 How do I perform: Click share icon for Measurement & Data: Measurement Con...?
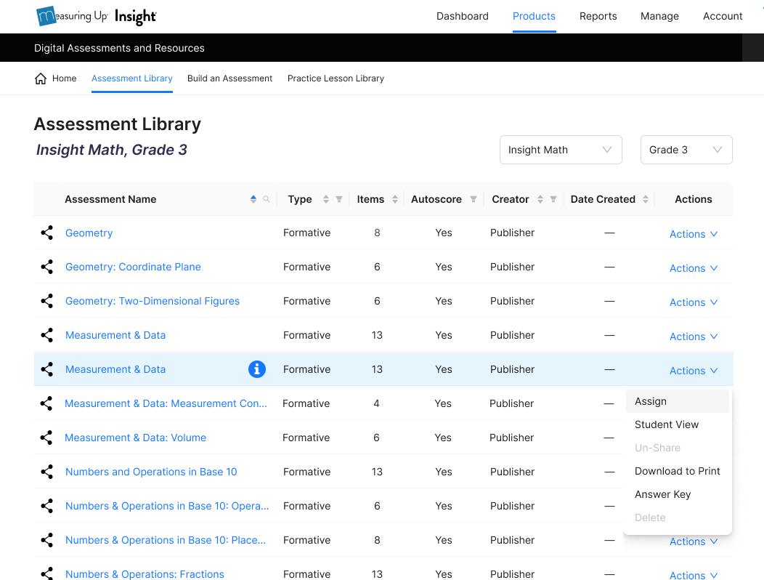click(46, 403)
